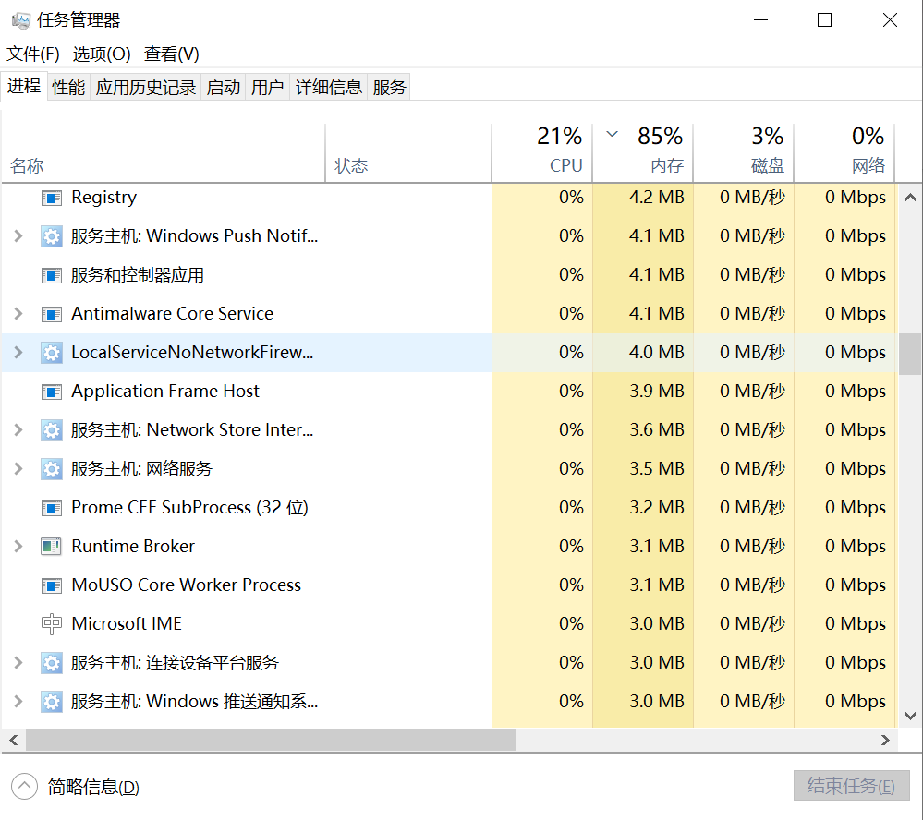Viewport: 923px width, 820px height.
Task: Switch to the 启动 tab
Action: [223, 88]
